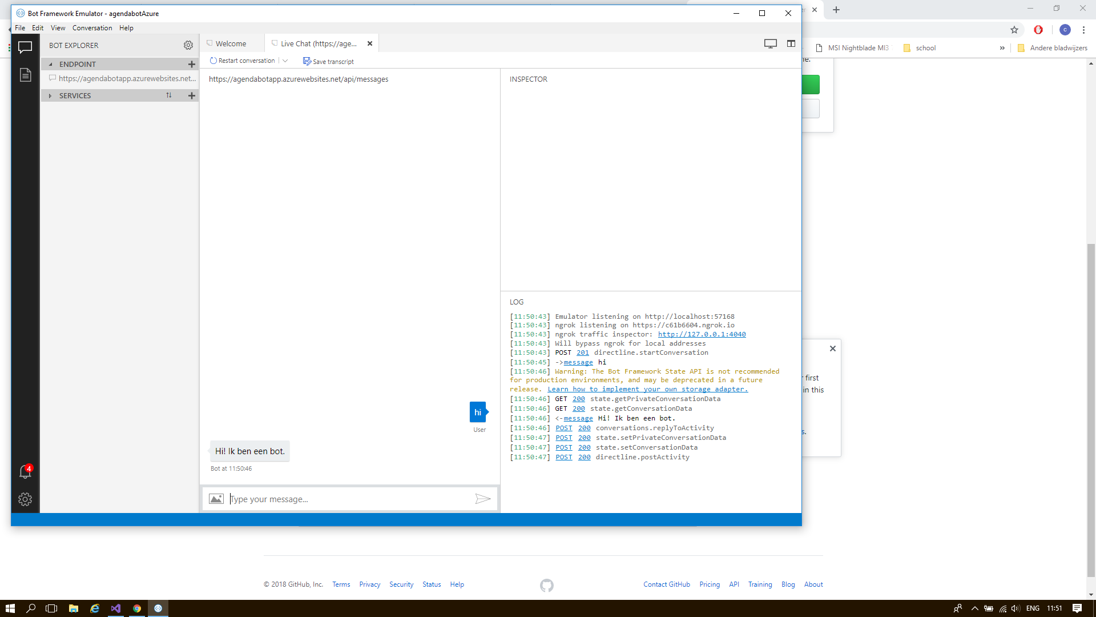Open Restart conversation dropdown arrow
Screen dimensions: 1096x617
(x=285, y=61)
